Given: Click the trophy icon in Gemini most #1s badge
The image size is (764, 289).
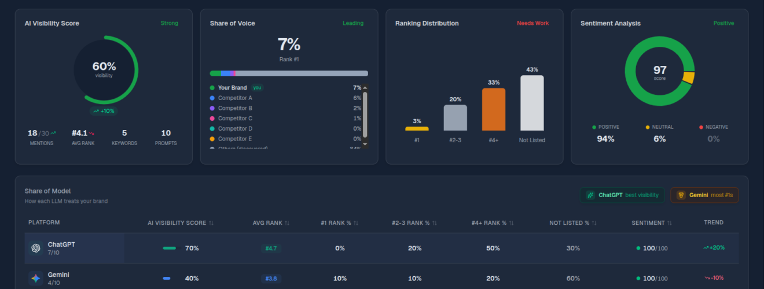Looking at the screenshot, I should [x=681, y=195].
